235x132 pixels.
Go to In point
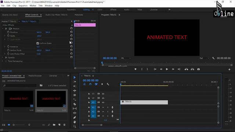(x=155, y=69)
